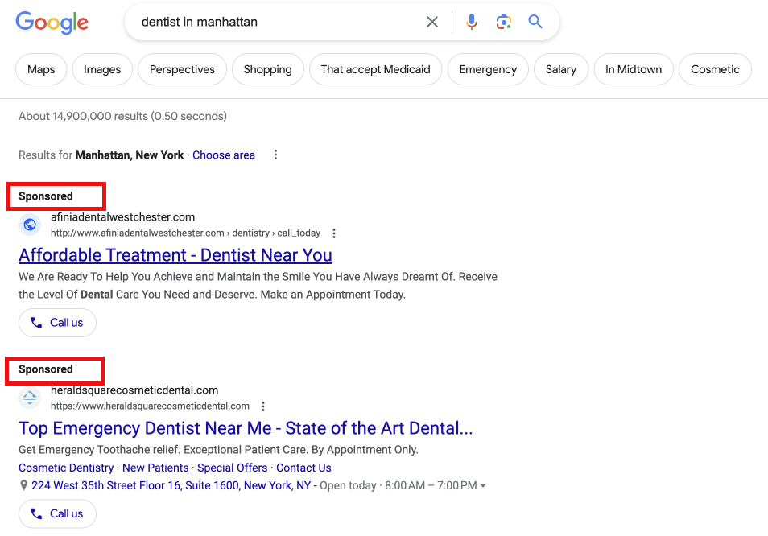Click the afiniadentalwestchester.com dentistry call_today URL
This screenshot has width=768, height=536.
click(186, 233)
